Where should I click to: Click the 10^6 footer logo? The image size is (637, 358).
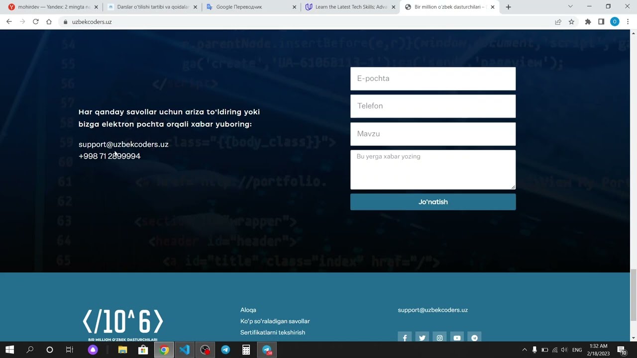123,325
